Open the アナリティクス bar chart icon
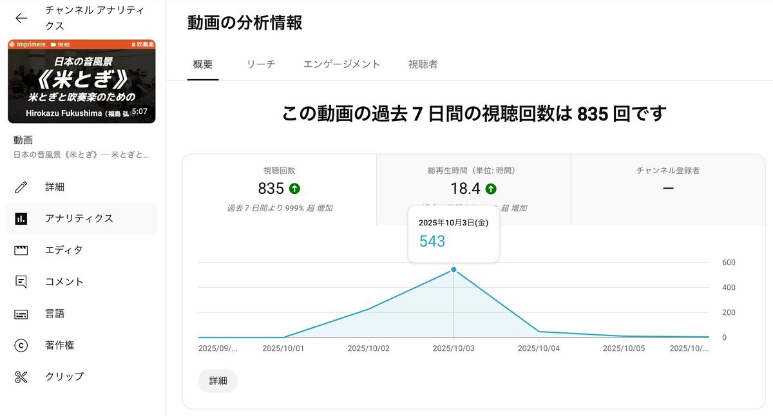 coord(21,219)
